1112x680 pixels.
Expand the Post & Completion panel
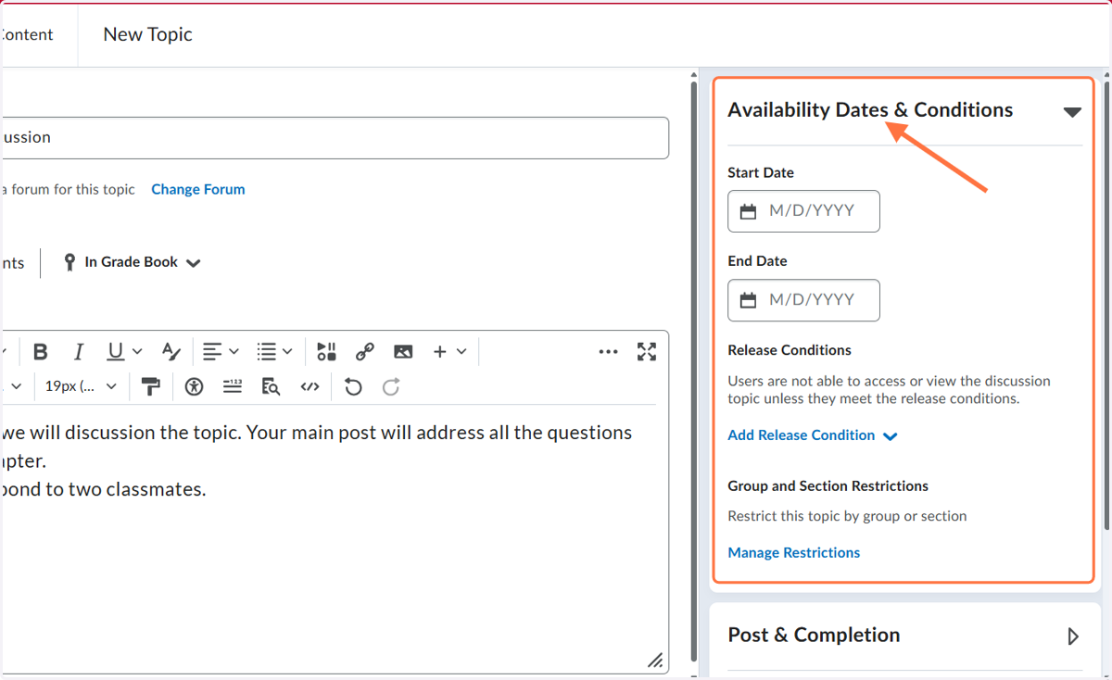1073,636
